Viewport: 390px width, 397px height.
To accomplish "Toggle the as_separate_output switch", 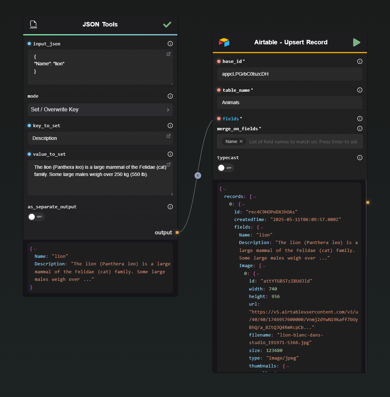I will (36, 217).
